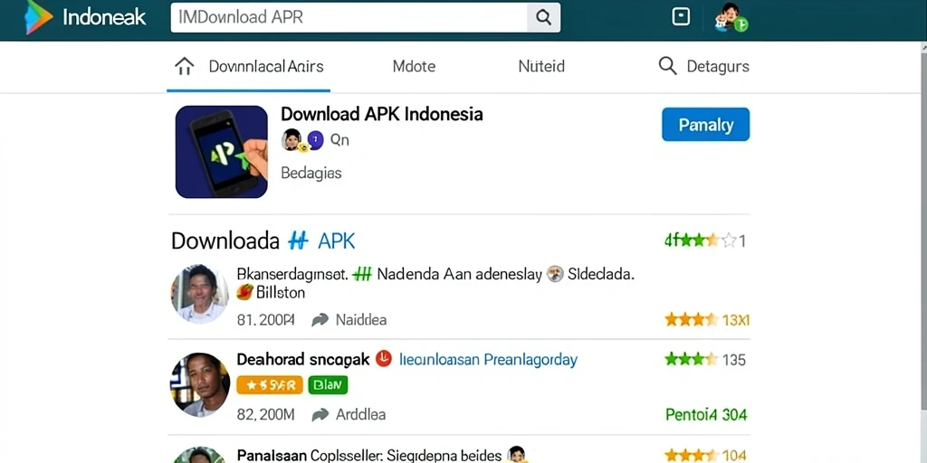Click the share arrow next to Arddlea
Image resolution: width=927 pixels, height=463 pixels.
point(320,414)
